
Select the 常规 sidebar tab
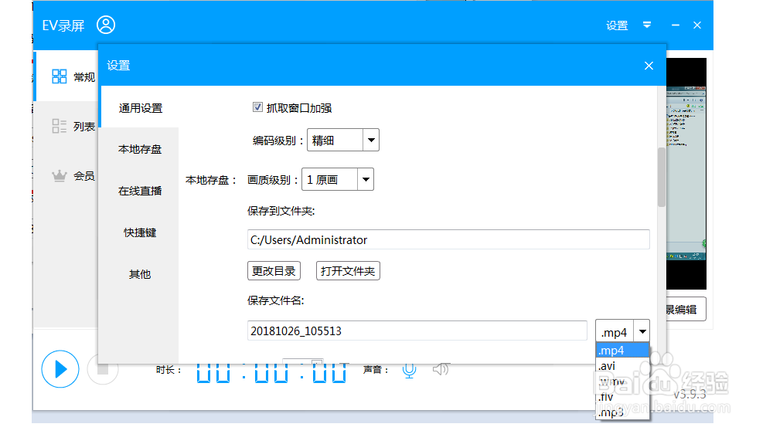click(67, 76)
